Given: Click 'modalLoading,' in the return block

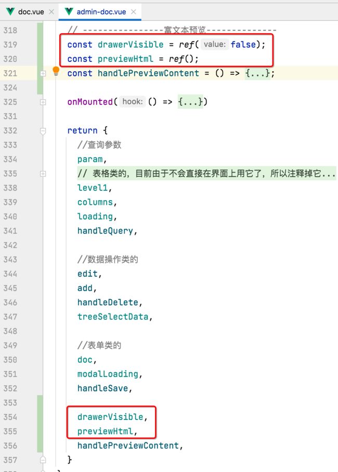Looking at the screenshot, I should pyautogui.click(x=110, y=374).
